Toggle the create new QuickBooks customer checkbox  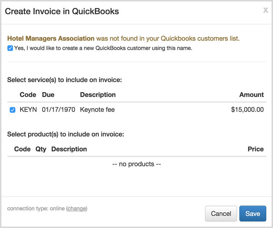pos(10,48)
